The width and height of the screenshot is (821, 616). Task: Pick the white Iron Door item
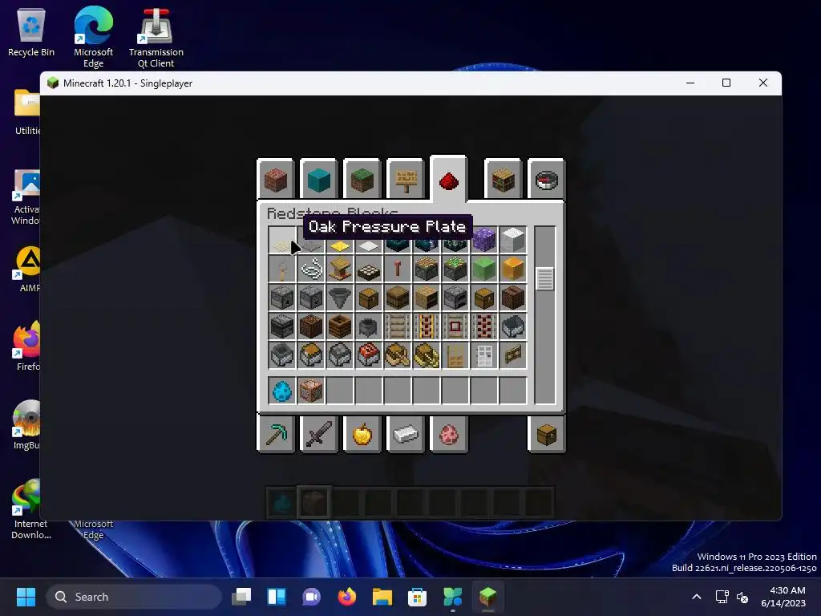(x=483, y=355)
